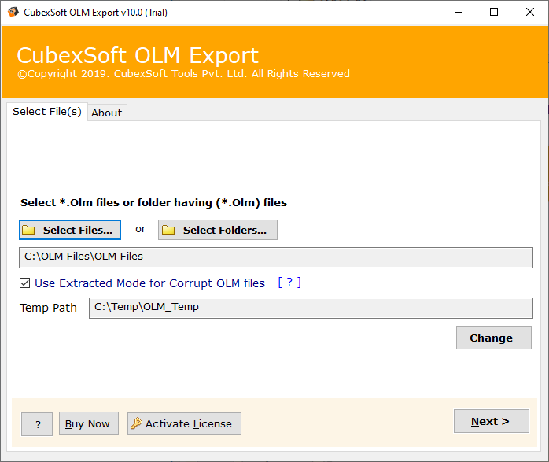549x462 pixels.
Task: Click the copyright notice in orange header
Action: click(183, 74)
